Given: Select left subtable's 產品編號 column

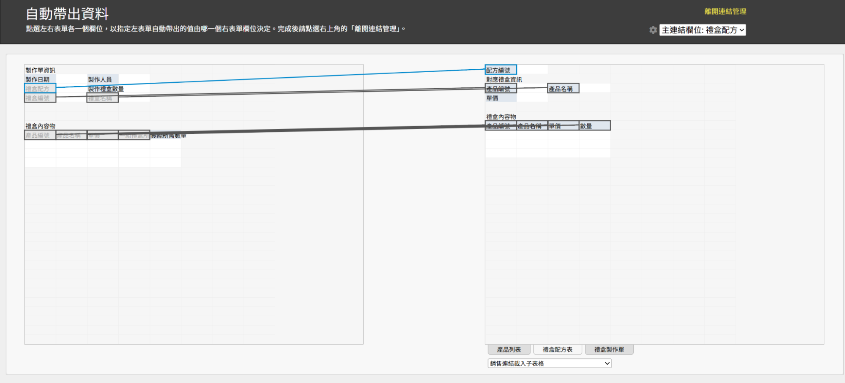Looking at the screenshot, I should click(40, 136).
